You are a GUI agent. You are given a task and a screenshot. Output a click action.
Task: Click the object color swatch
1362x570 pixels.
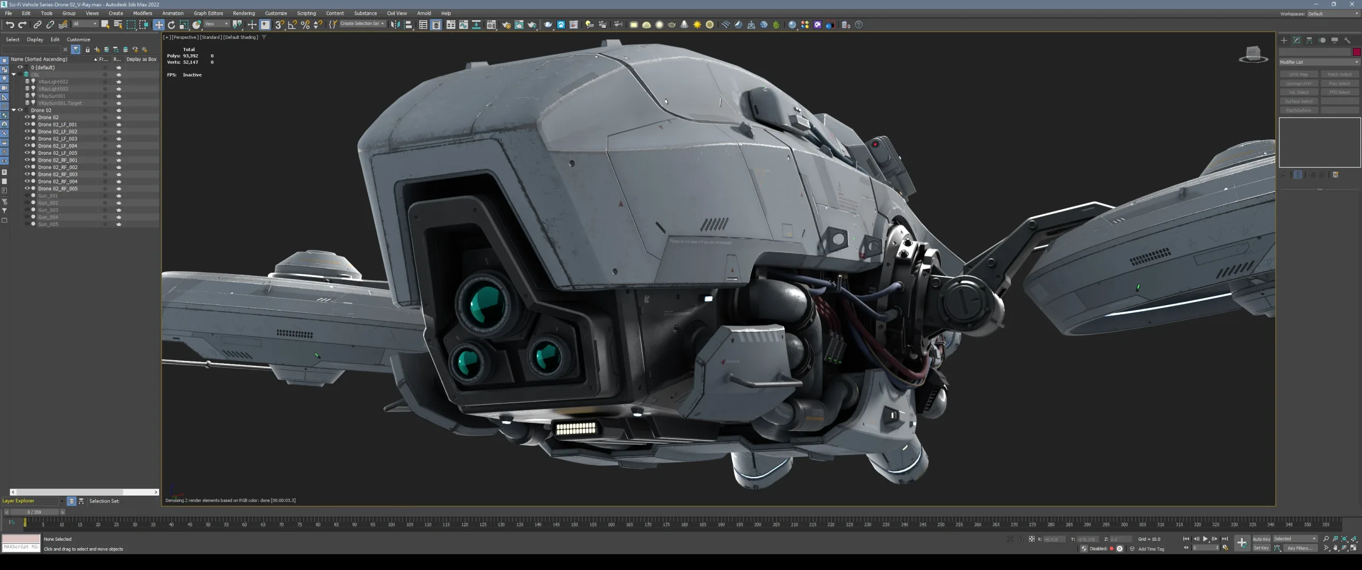[x=1357, y=52]
